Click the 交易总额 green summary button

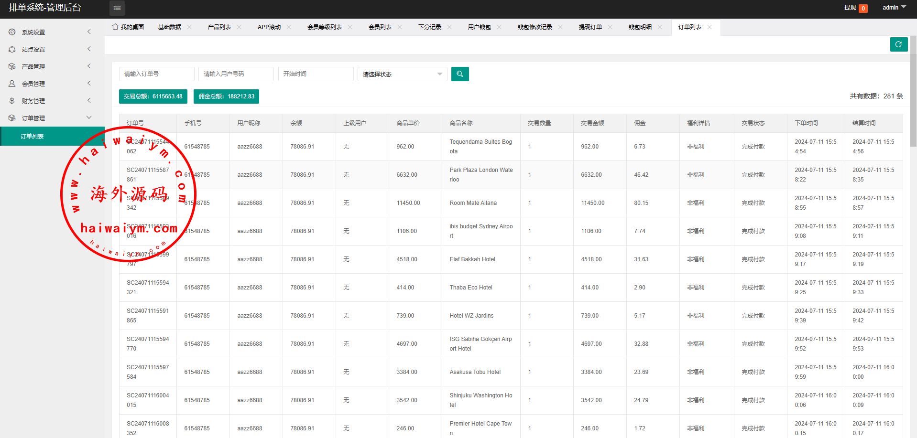pyautogui.click(x=153, y=96)
